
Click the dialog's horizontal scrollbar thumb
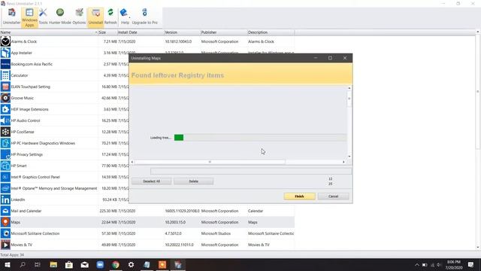coord(210,162)
